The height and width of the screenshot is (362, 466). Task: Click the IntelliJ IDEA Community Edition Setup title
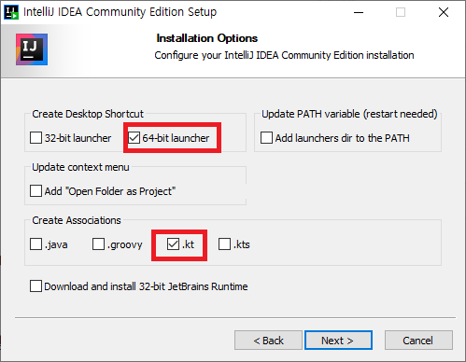tap(120, 12)
